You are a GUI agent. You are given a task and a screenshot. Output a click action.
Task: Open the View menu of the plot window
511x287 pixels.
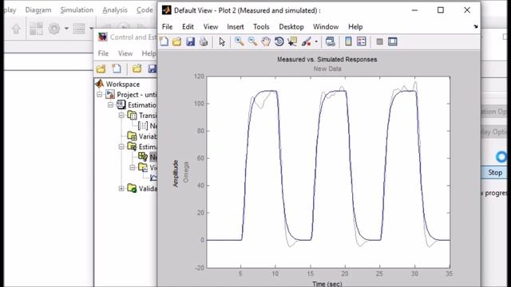click(211, 26)
